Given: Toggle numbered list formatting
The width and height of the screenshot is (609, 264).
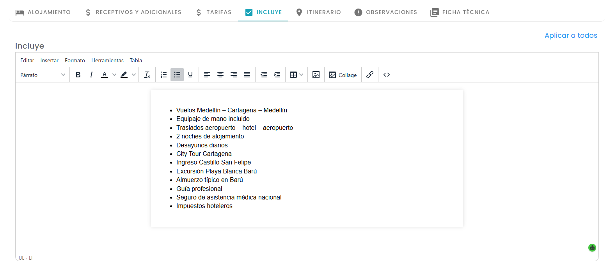Looking at the screenshot, I should [164, 75].
